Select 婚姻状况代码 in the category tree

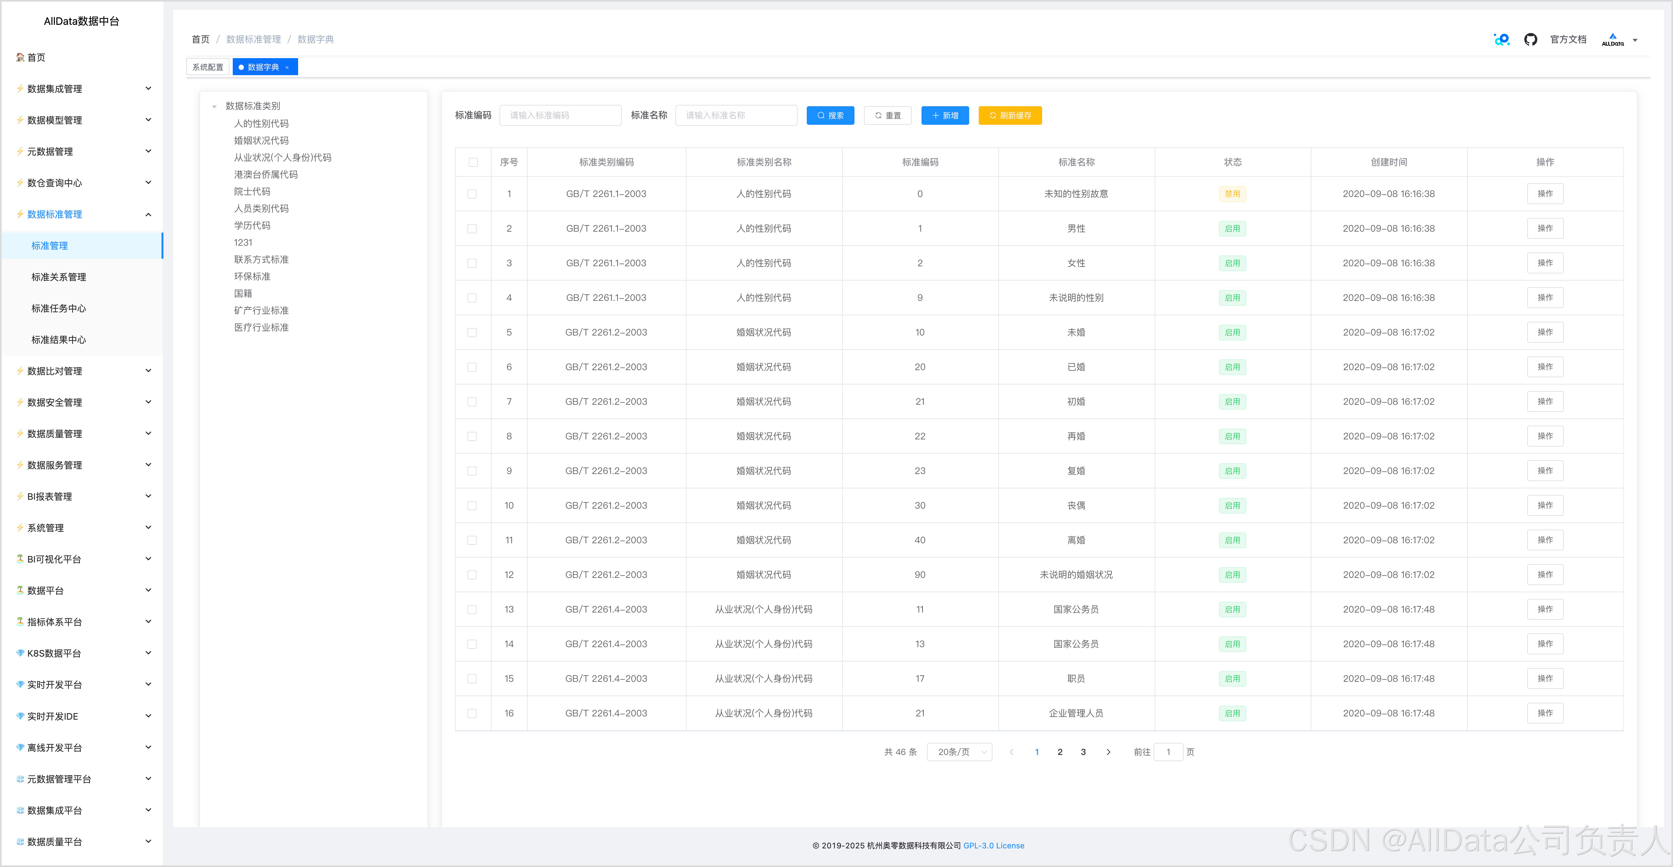[x=261, y=141]
